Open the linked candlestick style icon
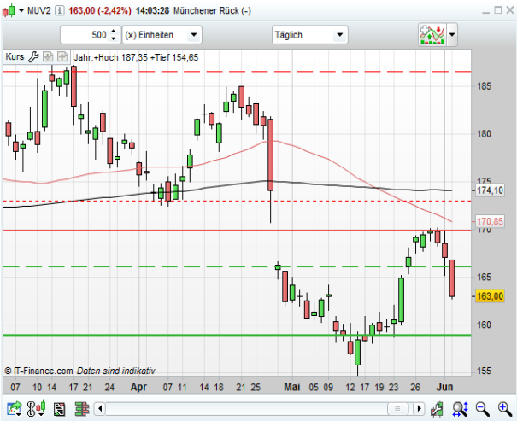517x421 pixels. 36,409
